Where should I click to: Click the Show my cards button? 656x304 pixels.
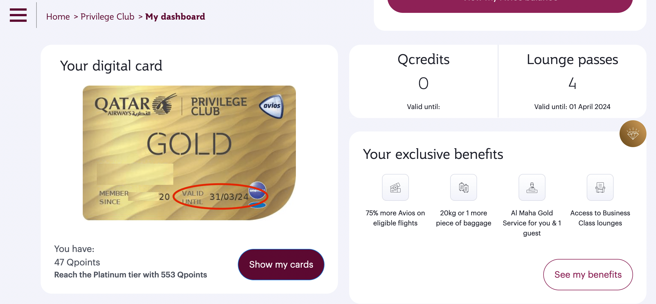(x=281, y=265)
